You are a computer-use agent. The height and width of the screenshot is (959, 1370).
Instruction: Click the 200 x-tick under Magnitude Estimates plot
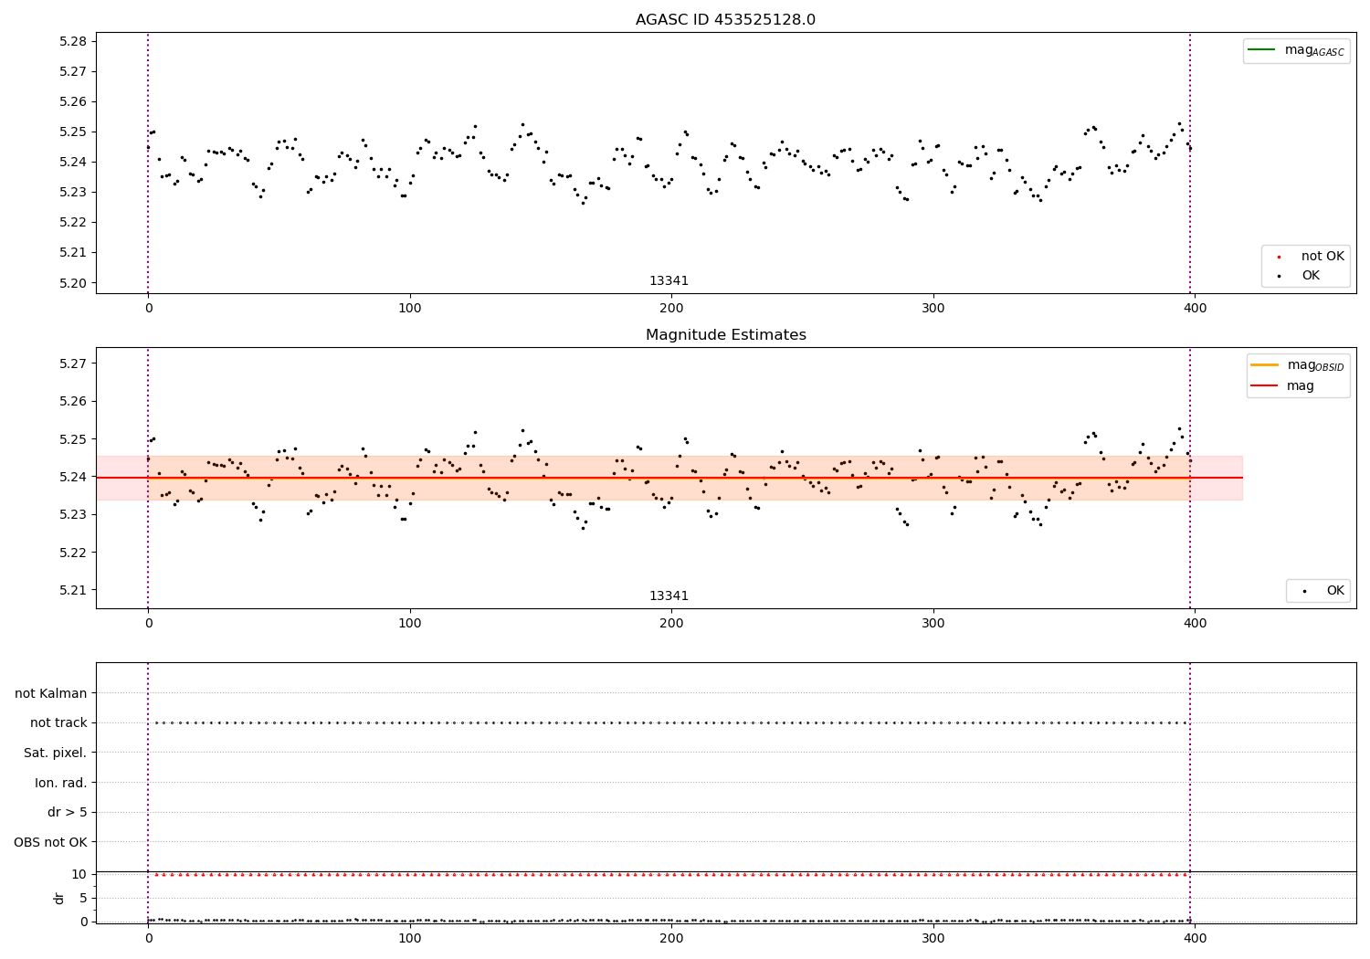tap(671, 623)
